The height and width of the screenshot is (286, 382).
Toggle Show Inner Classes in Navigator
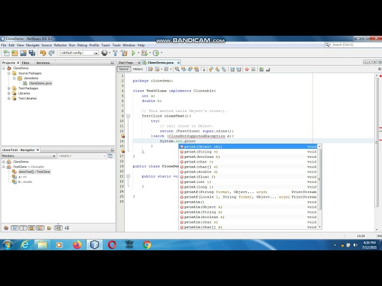tap(40, 228)
